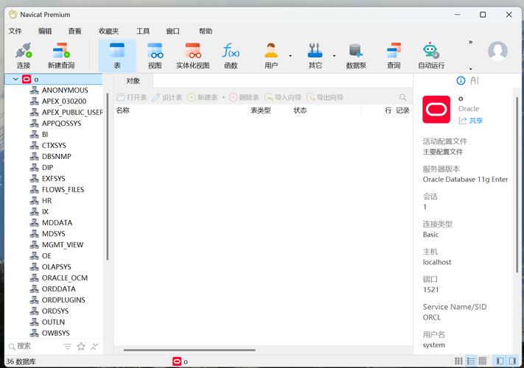Open Materialized View (实体化视图) icon
The height and width of the screenshot is (368, 524).
click(193, 51)
